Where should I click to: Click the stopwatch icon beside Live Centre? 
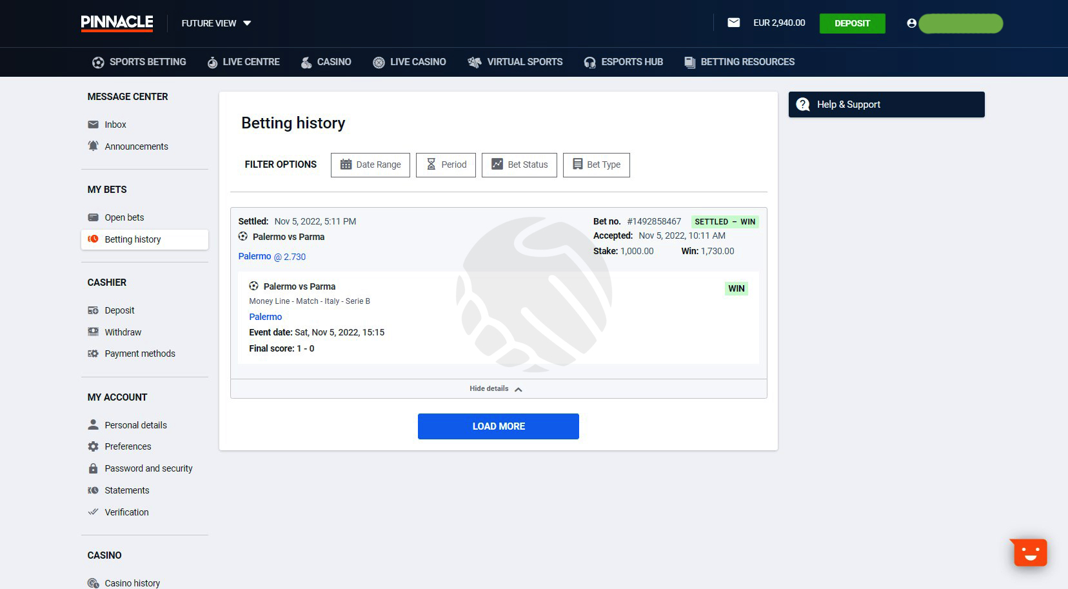[212, 63]
